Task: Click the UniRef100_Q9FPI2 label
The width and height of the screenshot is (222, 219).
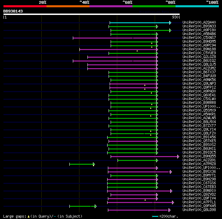Action: (x=199, y=88)
